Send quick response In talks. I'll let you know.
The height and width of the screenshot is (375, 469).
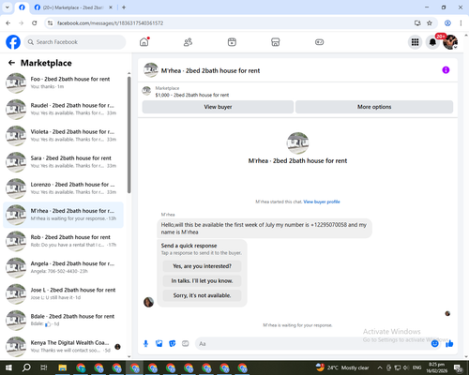coord(202,281)
